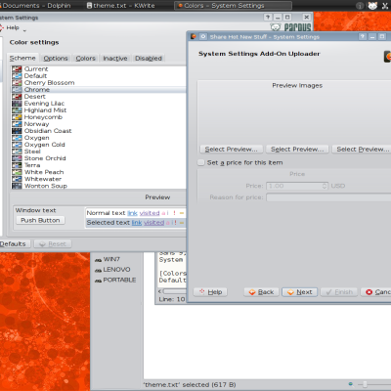The image size is (391, 391).
Task: Click the LENOVO drive icon in Dolphin
Action: coord(98,270)
